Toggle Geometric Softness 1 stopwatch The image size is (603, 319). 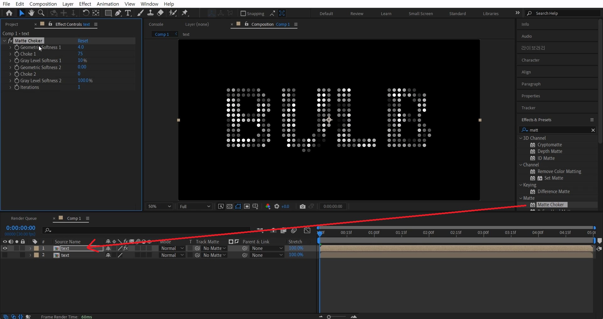[x=17, y=47]
